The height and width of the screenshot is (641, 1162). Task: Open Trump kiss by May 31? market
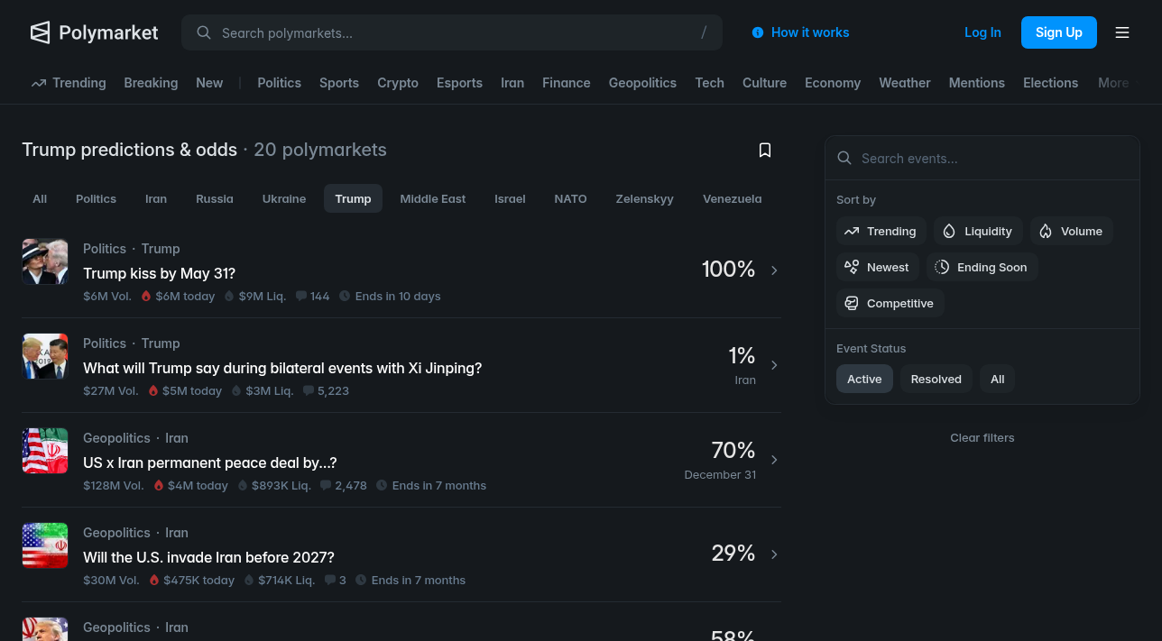pyautogui.click(x=159, y=273)
